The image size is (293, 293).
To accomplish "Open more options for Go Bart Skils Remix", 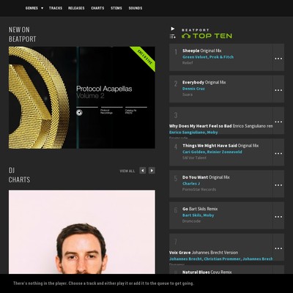I will click(278, 217).
